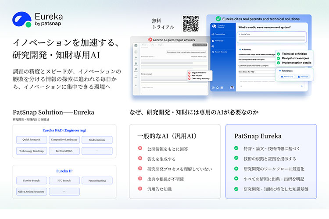This screenshot has height=219, width=329.
Task: Open the Office Action Response button
Action: (x=32, y=191)
